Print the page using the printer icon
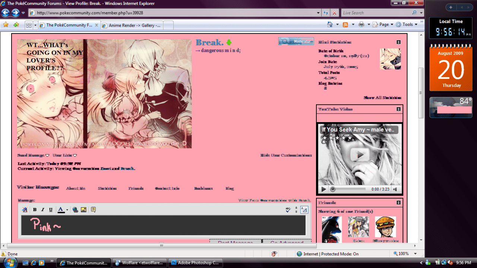This screenshot has width=477, height=268. point(361,25)
